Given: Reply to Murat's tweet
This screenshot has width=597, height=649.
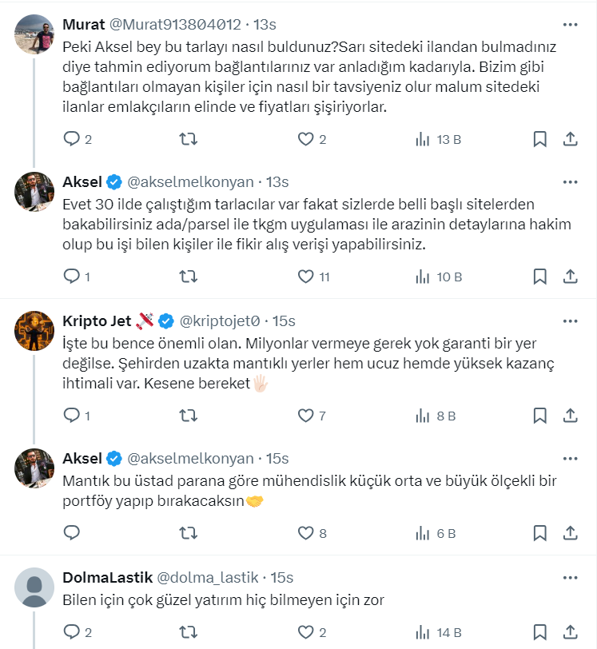Looking at the screenshot, I should pyautogui.click(x=72, y=139).
